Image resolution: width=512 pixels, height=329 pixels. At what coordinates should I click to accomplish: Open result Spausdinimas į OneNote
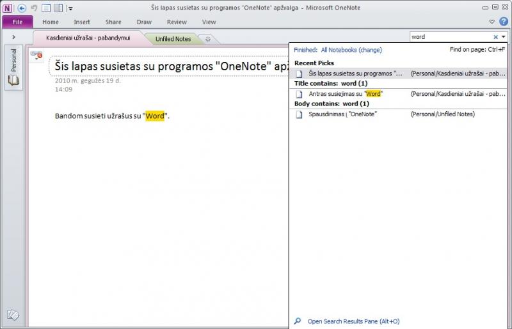coord(397,114)
